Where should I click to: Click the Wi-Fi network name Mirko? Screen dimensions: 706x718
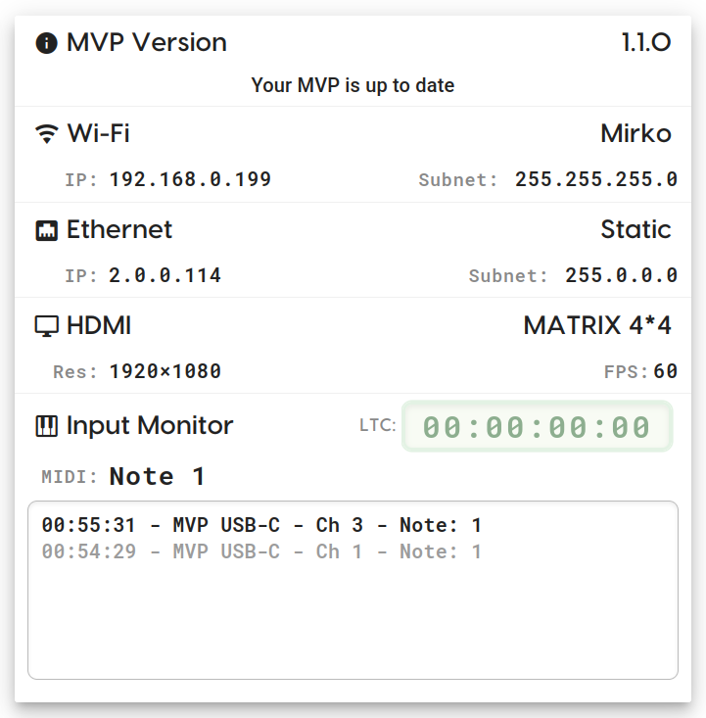pos(635,134)
